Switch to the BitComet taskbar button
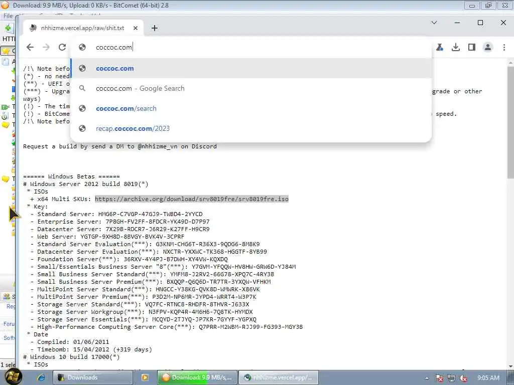This screenshot has height=385, width=514. [197, 377]
